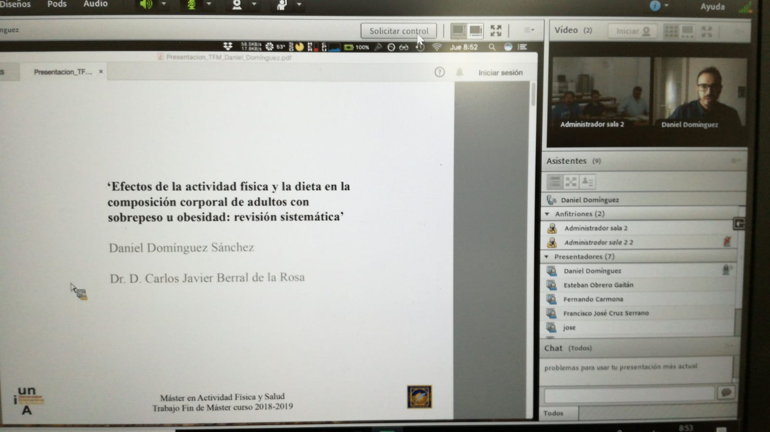Mute the speaker audio icon

click(145, 4)
